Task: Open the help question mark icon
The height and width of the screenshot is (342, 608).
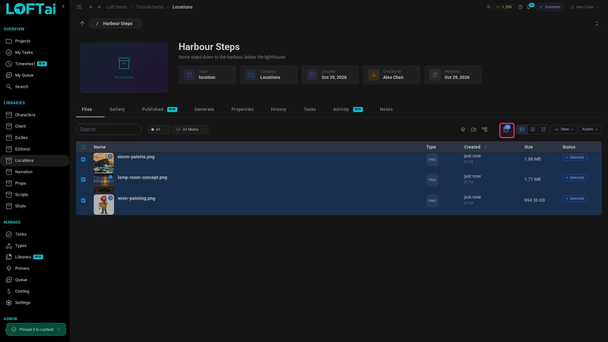Action: click(x=520, y=7)
